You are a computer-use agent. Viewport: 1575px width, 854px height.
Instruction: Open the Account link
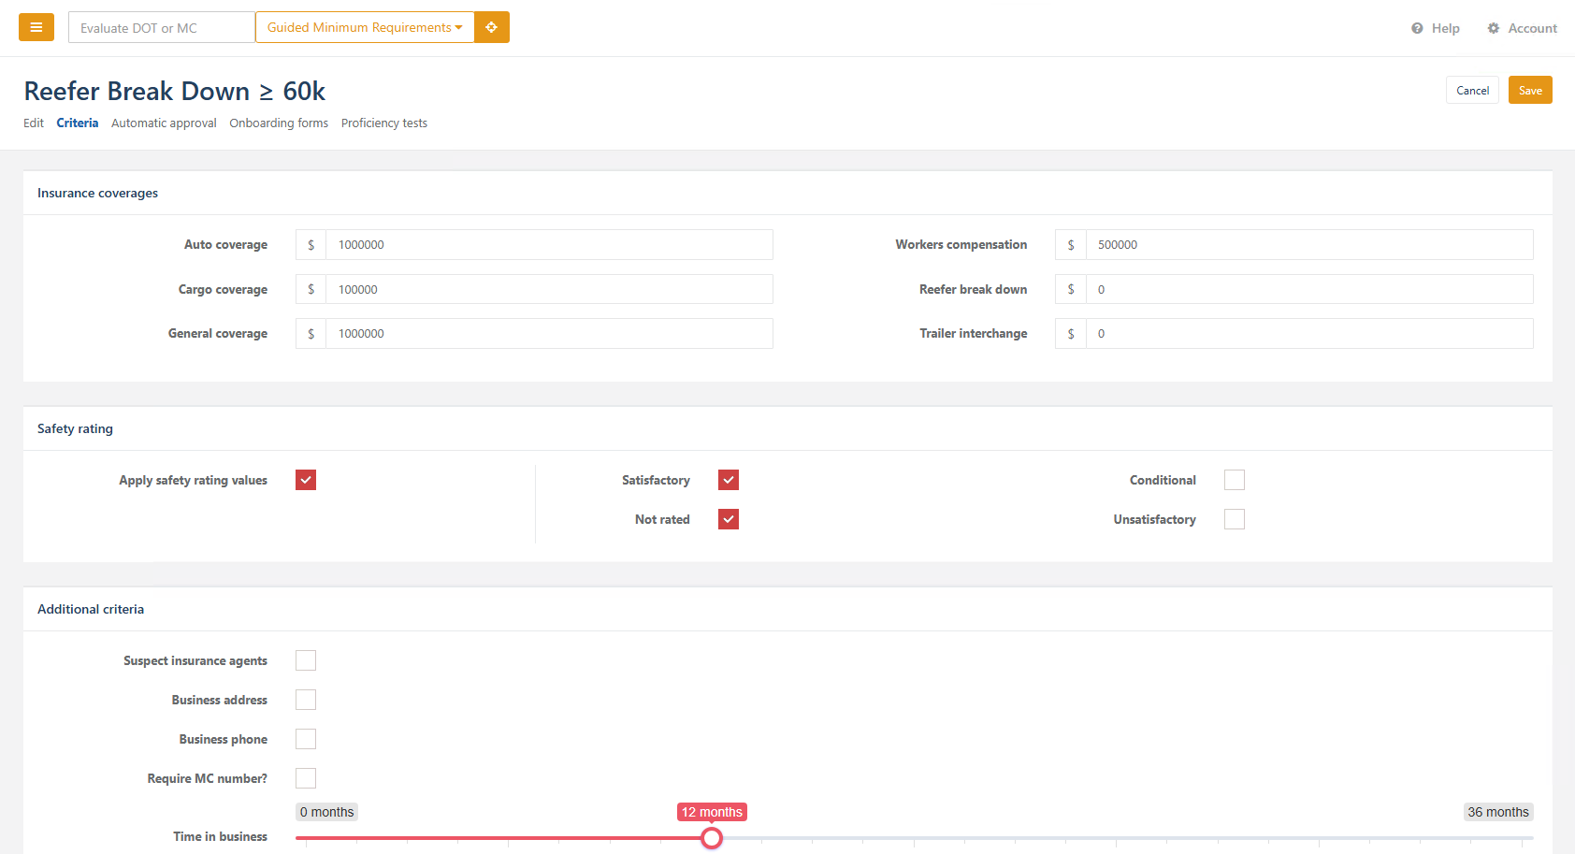1523,28
